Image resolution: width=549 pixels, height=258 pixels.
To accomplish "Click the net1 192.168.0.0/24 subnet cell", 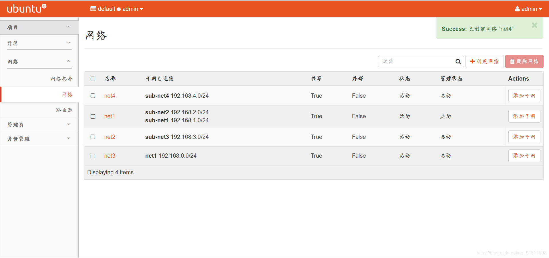I will (x=171, y=156).
